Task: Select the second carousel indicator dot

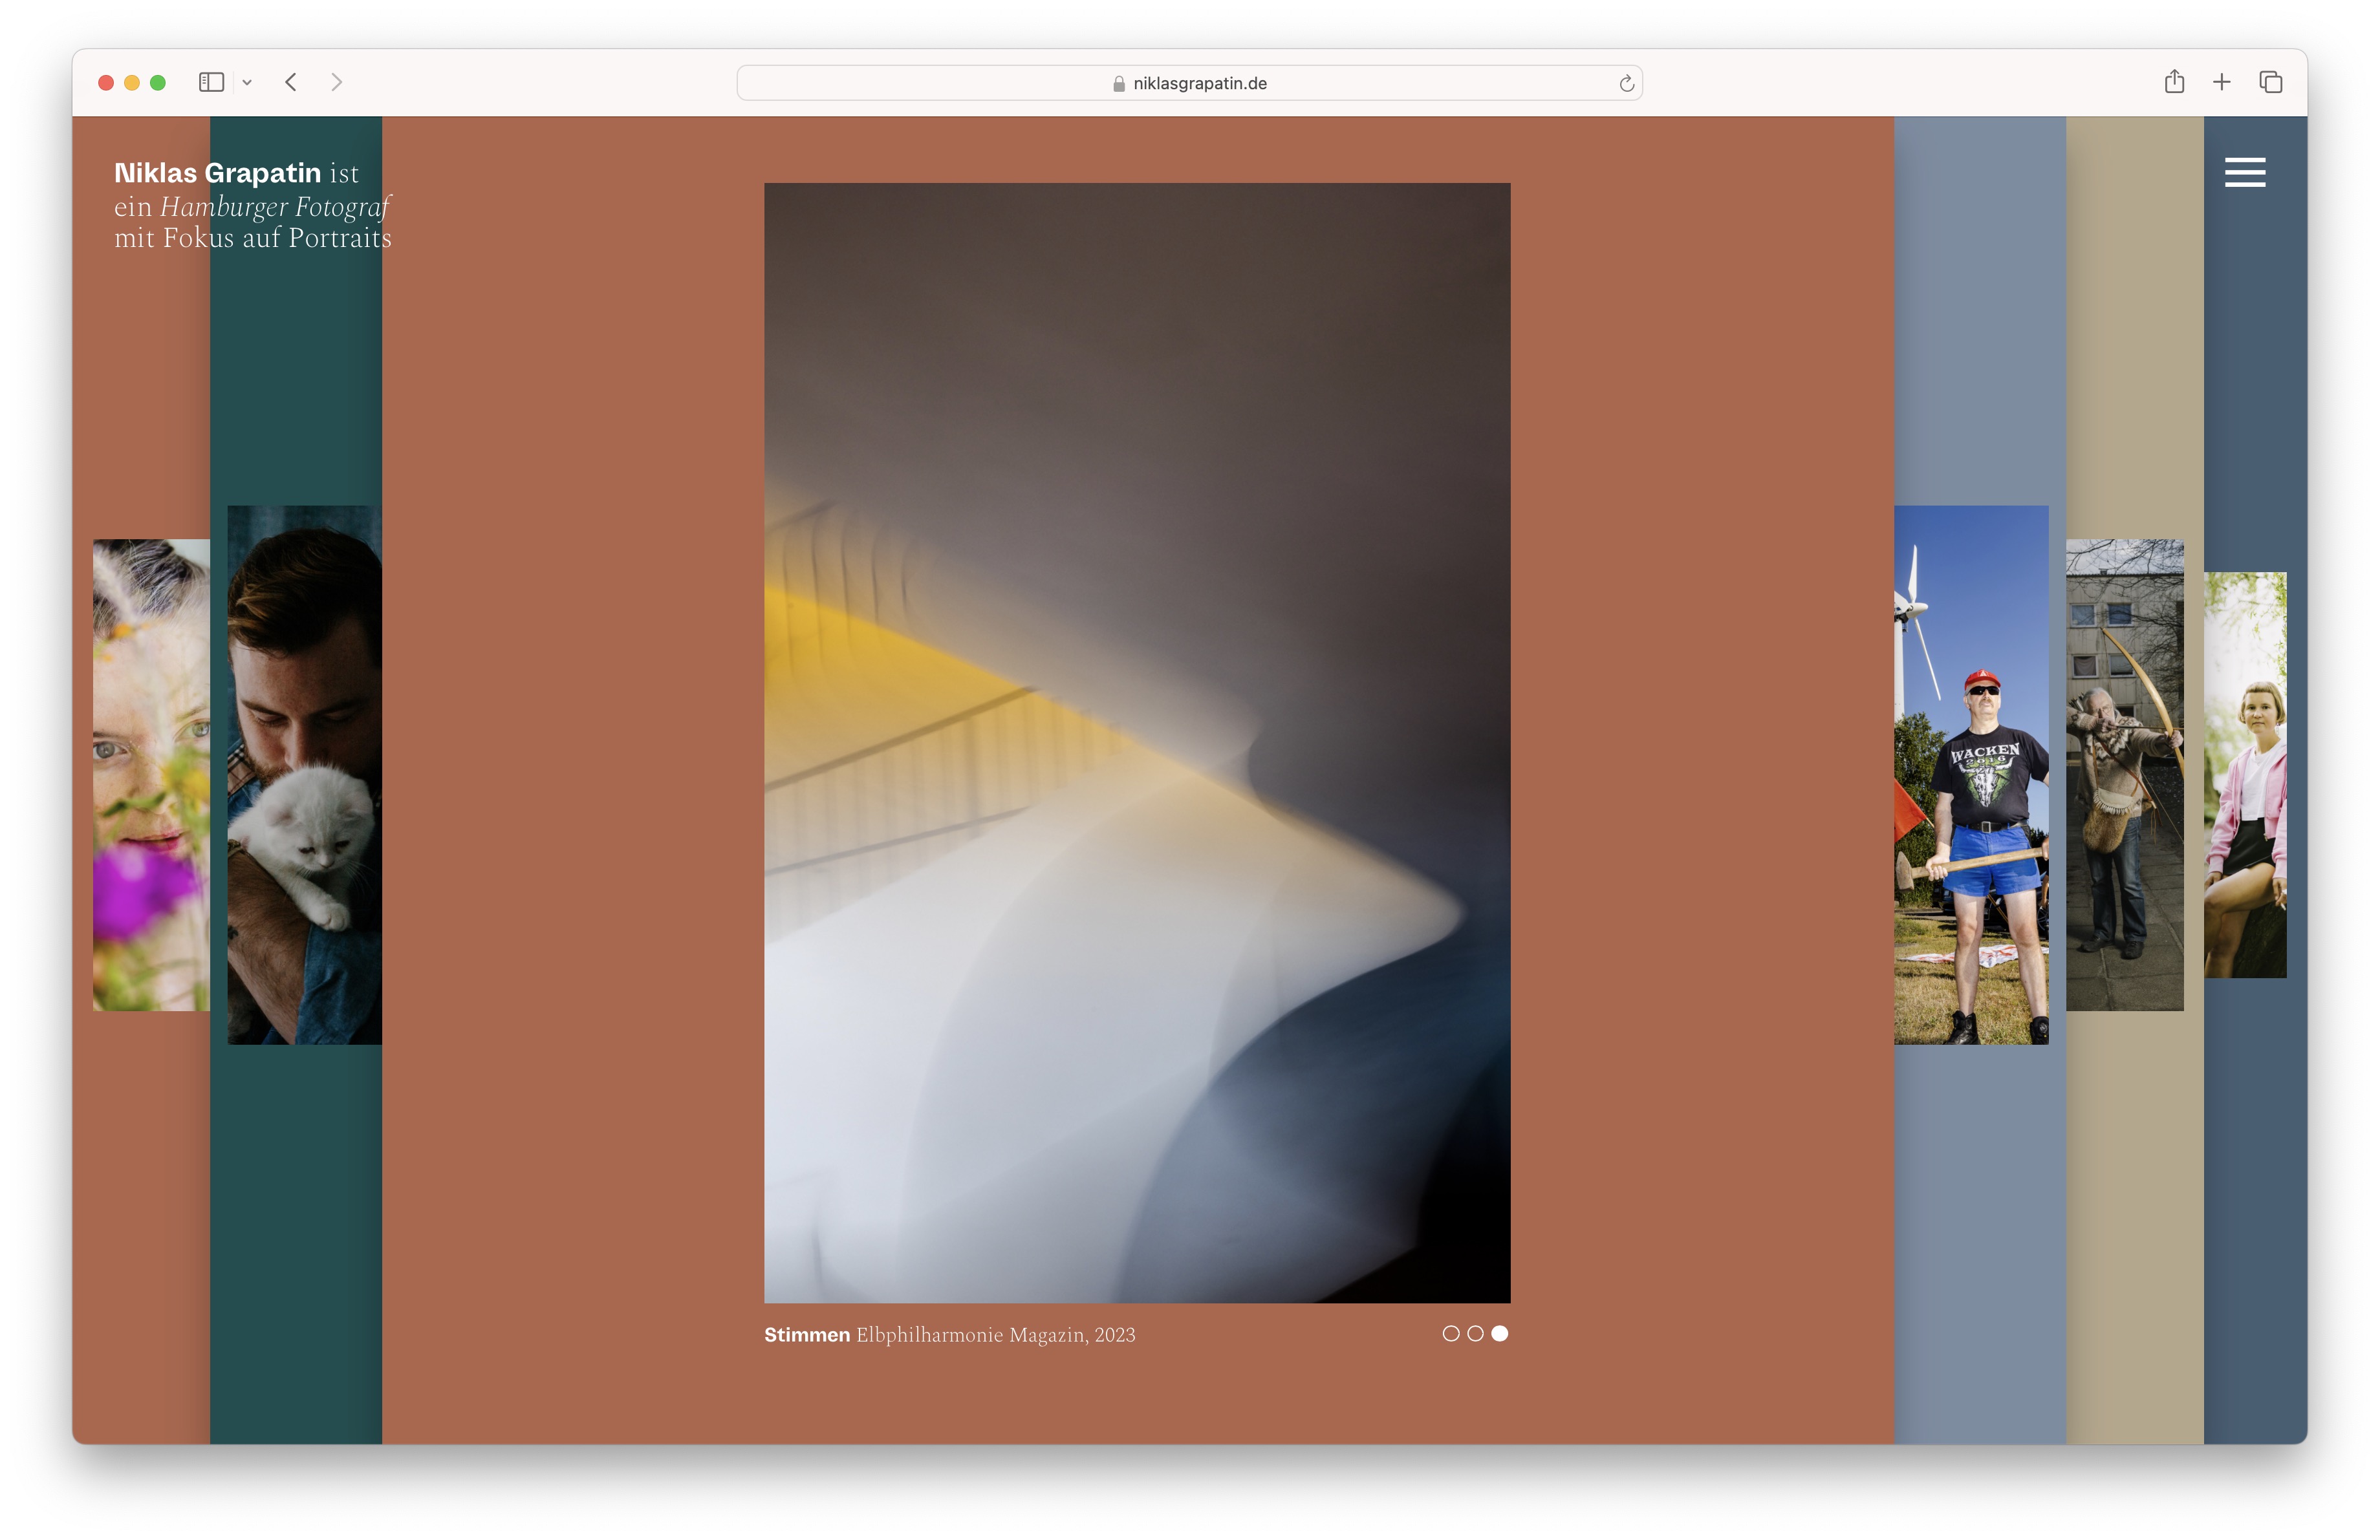Action: point(1475,1333)
